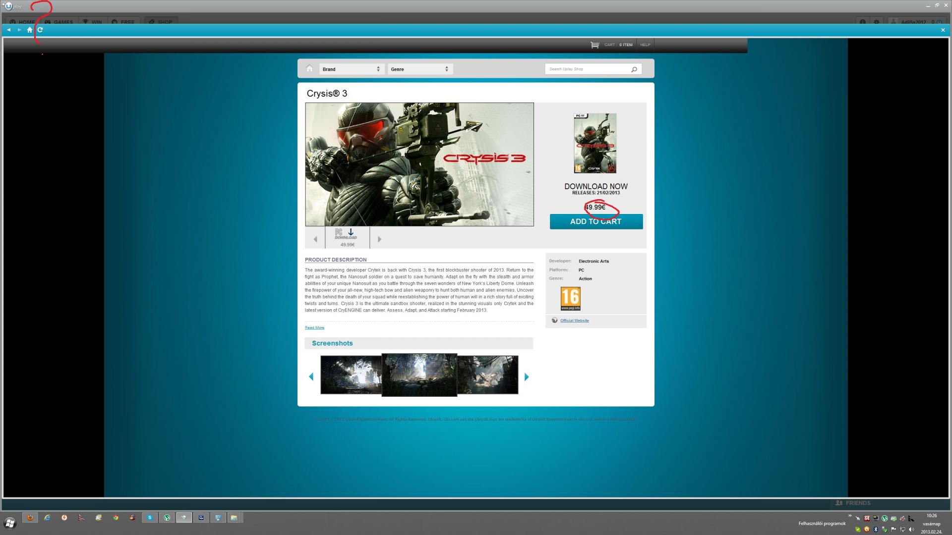Open the center Crysis 3 waterfall screenshot thumbnail

(419, 374)
